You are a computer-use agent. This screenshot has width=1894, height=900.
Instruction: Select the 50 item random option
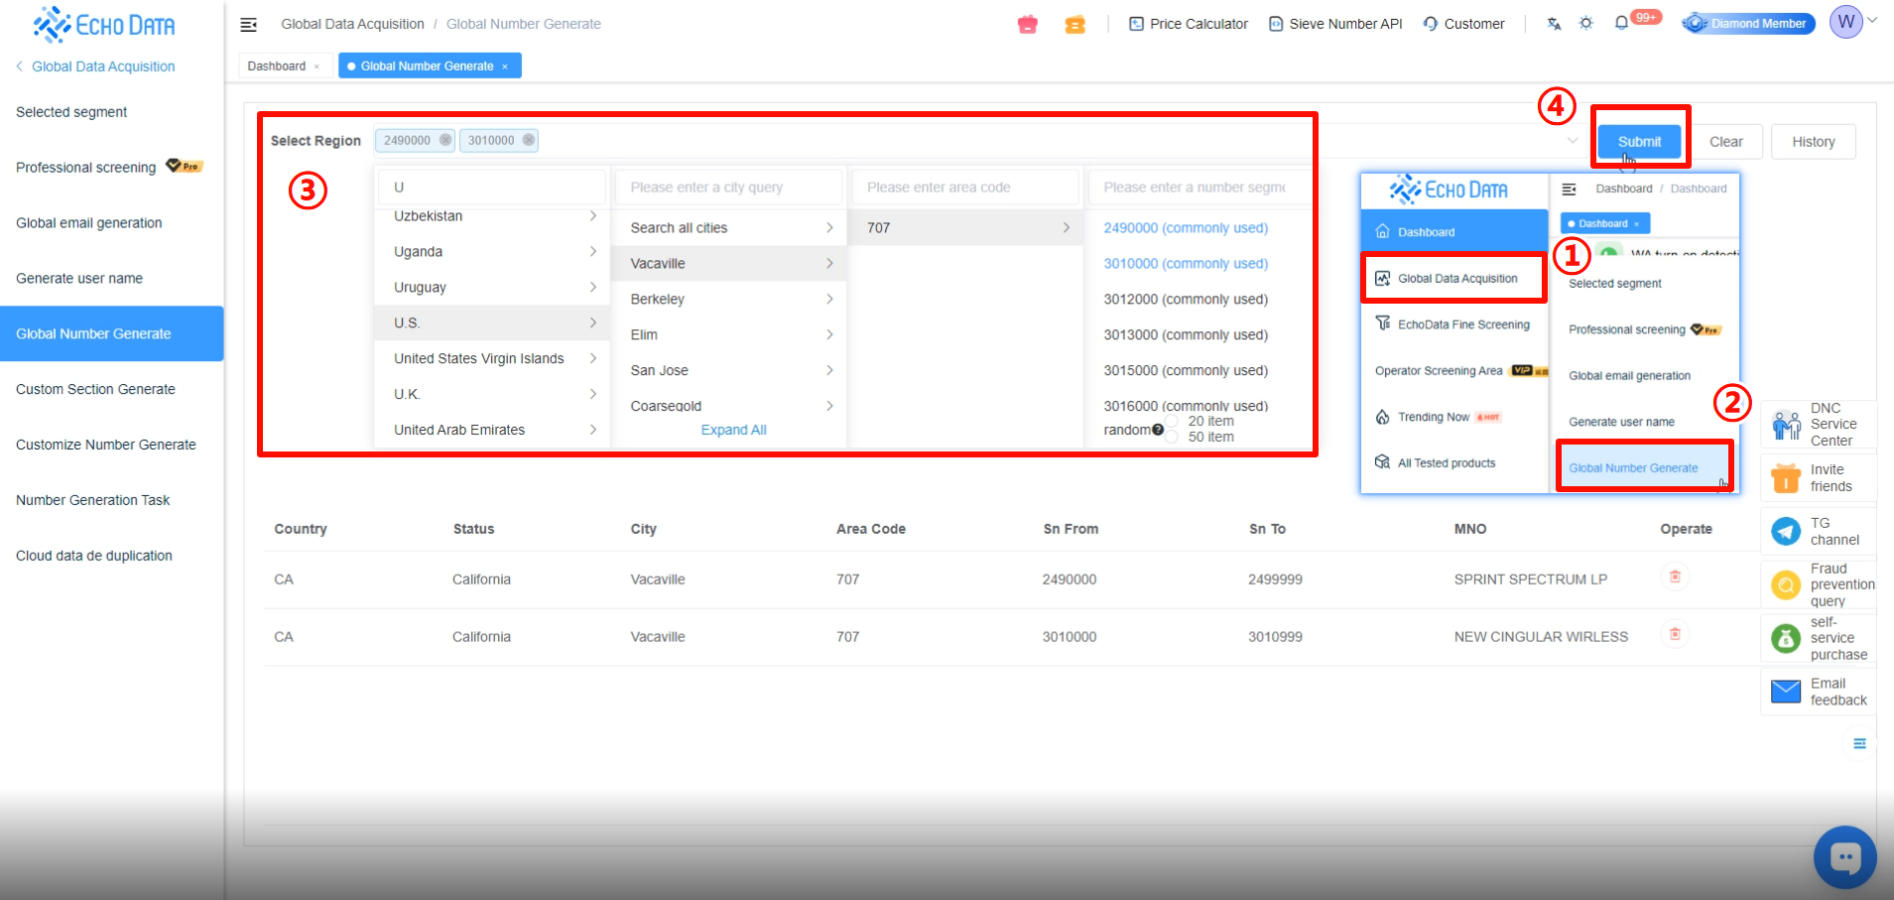pos(1173,437)
